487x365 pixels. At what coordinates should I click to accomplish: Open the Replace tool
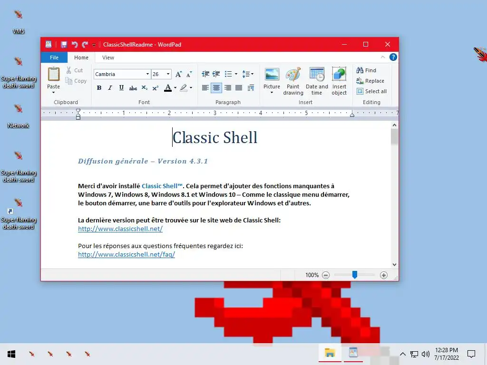pyautogui.click(x=370, y=81)
